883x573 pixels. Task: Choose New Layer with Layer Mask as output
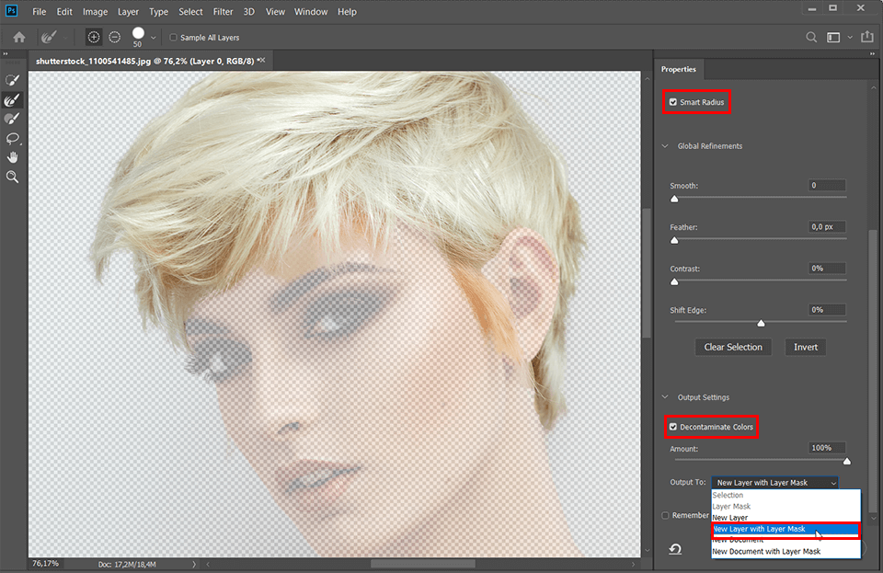coord(781,530)
